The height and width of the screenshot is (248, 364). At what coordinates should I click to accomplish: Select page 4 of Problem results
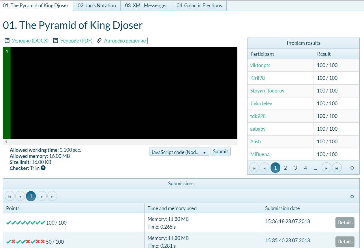(x=306, y=168)
